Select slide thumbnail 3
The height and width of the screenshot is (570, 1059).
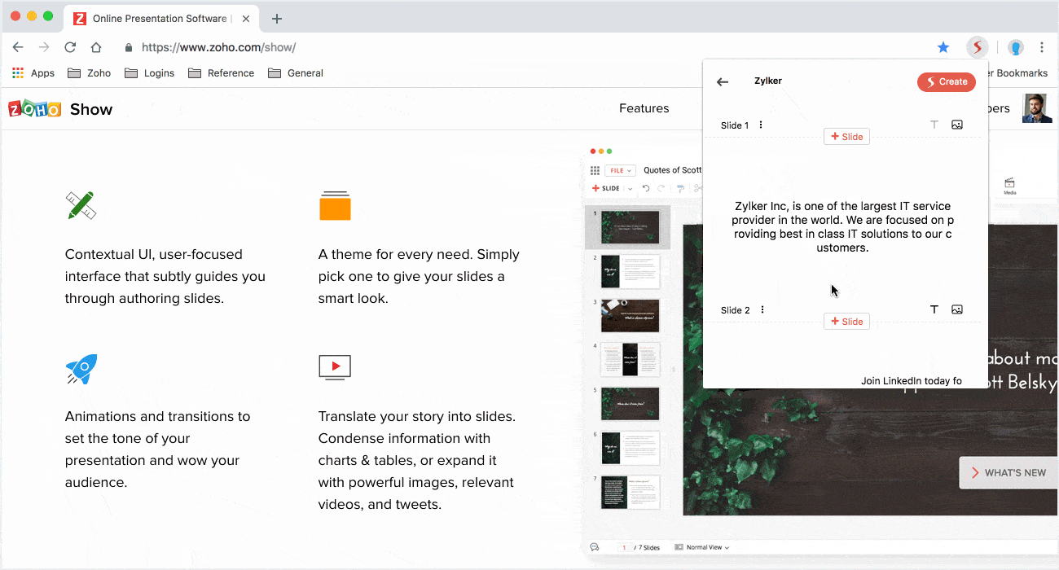pos(630,315)
